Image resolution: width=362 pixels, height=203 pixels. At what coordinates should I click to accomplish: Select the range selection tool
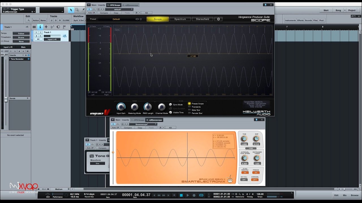coord(77,10)
